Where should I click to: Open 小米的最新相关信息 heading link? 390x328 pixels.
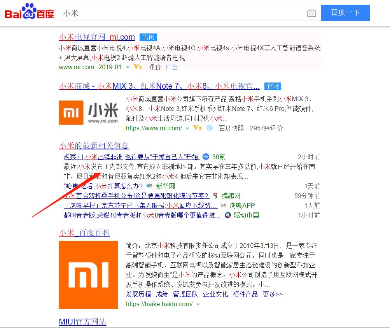[x=94, y=146]
